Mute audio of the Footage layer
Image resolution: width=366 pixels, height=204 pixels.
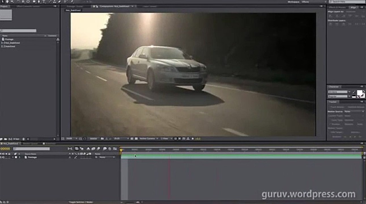[x=4, y=157]
